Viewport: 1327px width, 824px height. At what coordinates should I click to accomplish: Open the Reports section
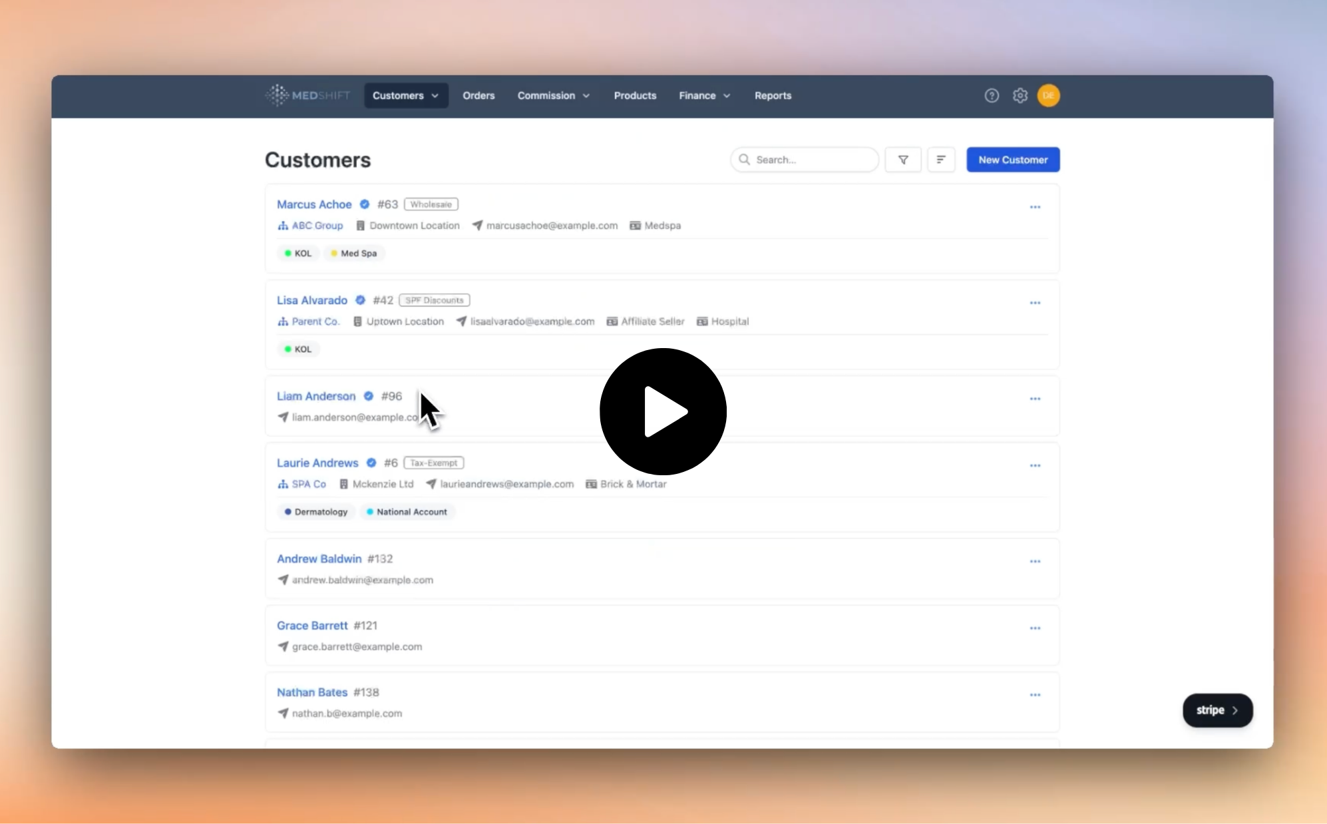pyautogui.click(x=772, y=95)
